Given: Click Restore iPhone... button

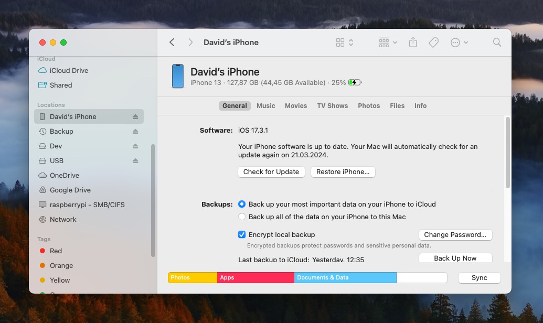Looking at the screenshot, I should pos(343,171).
